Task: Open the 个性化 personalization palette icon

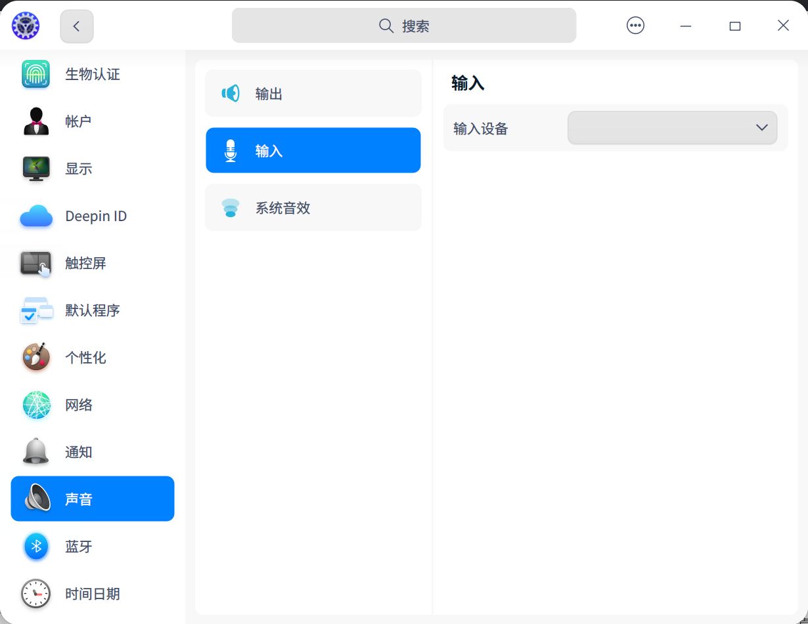Action: tap(35, 358)
